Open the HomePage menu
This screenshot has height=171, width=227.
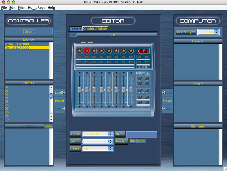pos(36,8)
